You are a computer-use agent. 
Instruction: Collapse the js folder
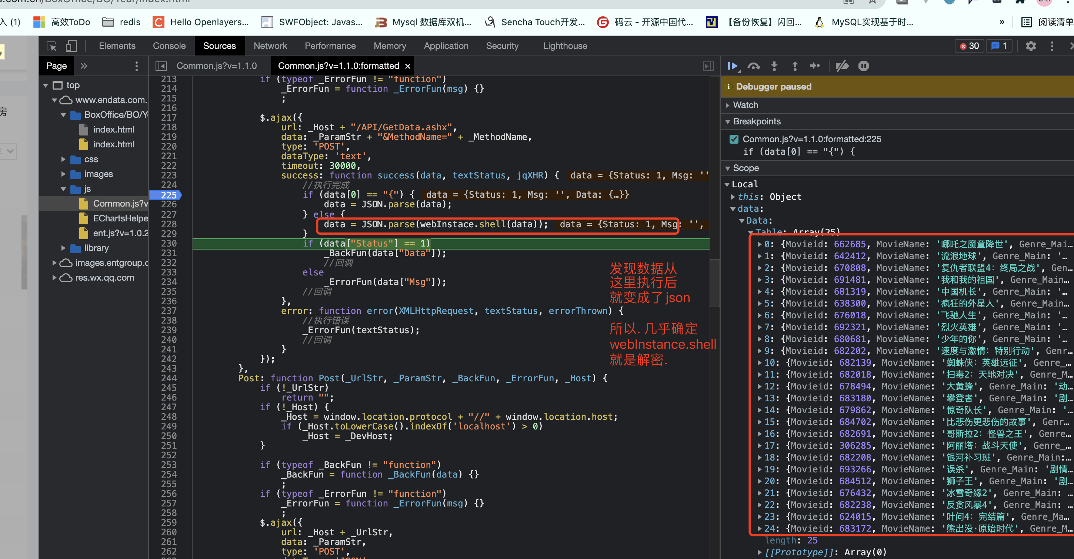point(63,189)
